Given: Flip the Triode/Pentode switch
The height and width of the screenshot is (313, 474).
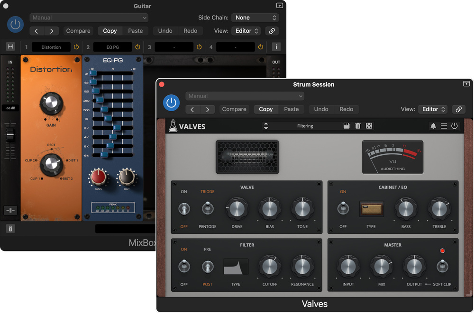Looking at the screenshot, I should point(207,208).
